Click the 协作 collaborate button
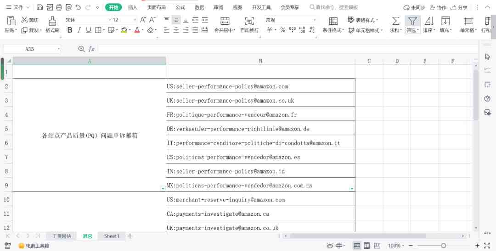 coord(438,7)
